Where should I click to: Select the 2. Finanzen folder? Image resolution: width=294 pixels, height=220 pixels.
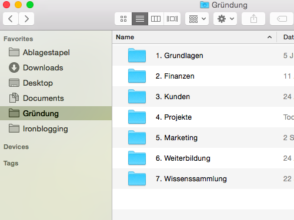[x=203, y=76]
